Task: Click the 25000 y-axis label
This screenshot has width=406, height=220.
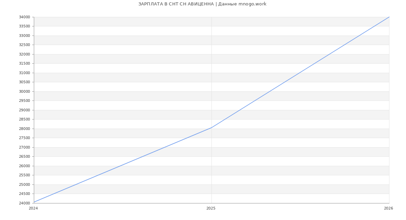Action: tap(24, 184)
